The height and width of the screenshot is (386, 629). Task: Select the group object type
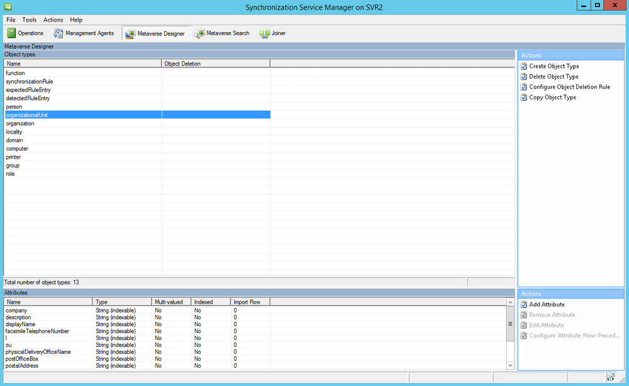[x=137, y=166]
